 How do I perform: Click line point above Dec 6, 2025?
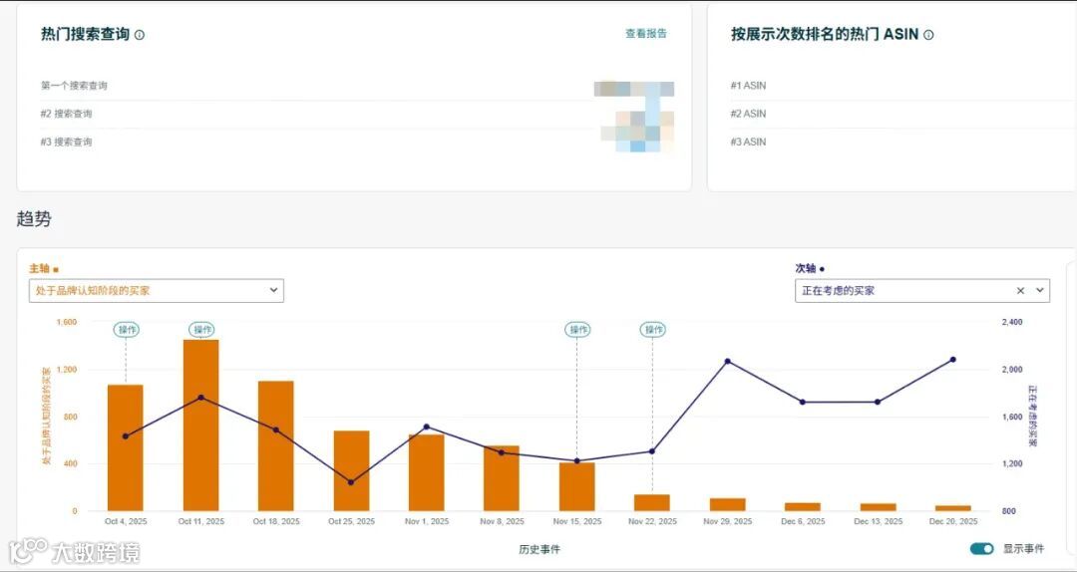(802, 402)
